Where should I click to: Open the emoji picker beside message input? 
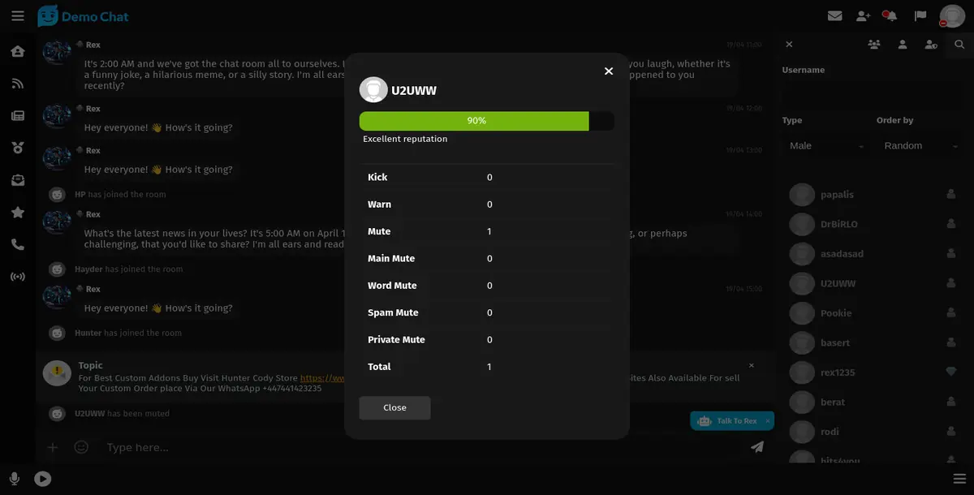coord(81,447)
